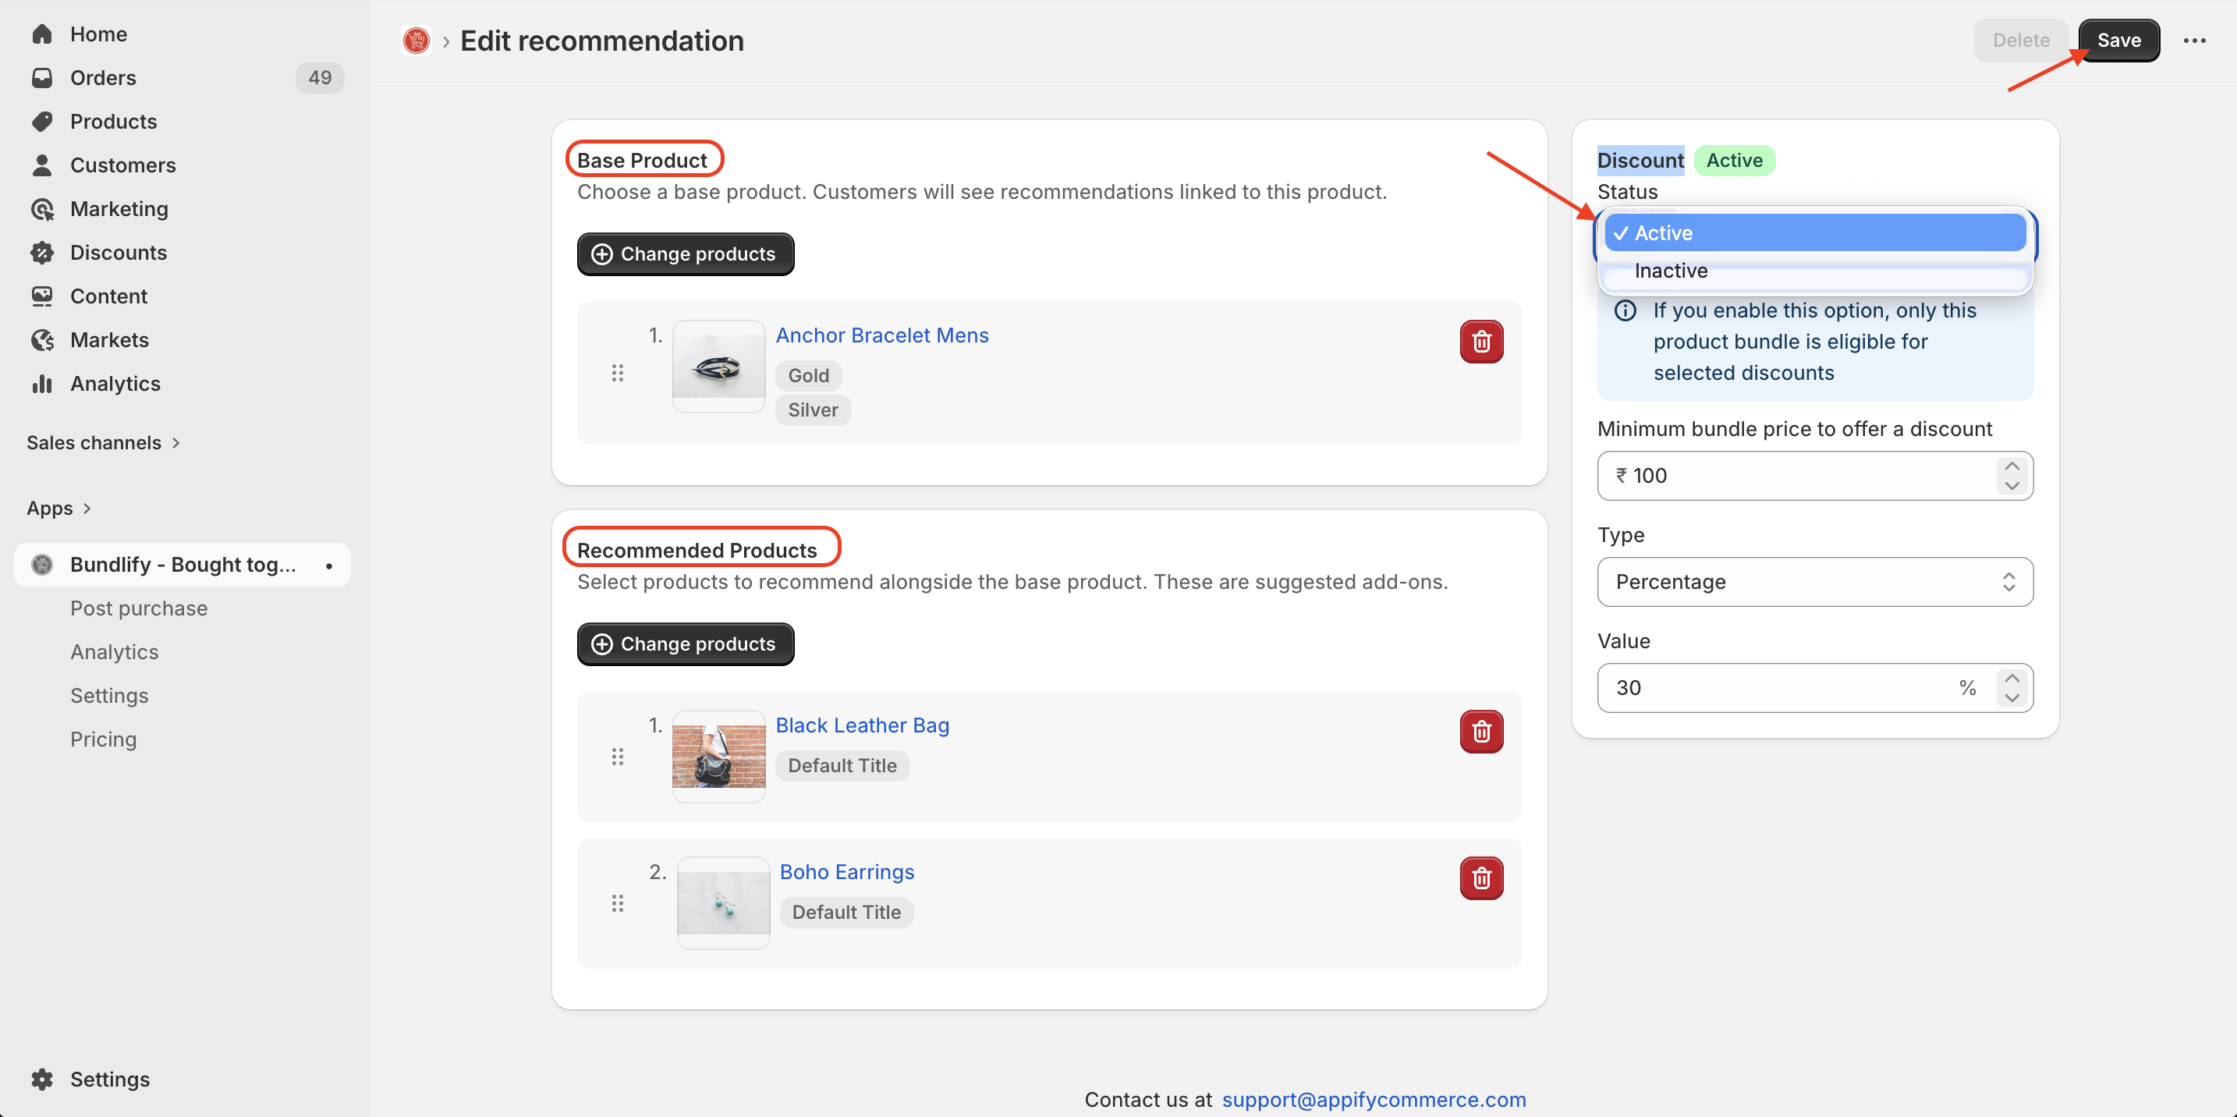Click the Bundlify app logo in breadcrumb
The width and height of the screenshot is (2237, 1117).
pyautogui.click(x=416, y=41)
